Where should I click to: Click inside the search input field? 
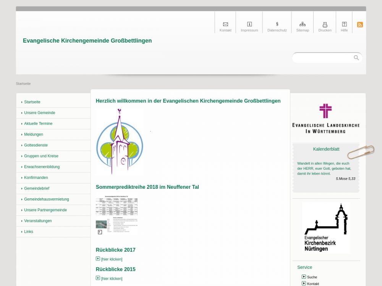click(x=323, y=58)
